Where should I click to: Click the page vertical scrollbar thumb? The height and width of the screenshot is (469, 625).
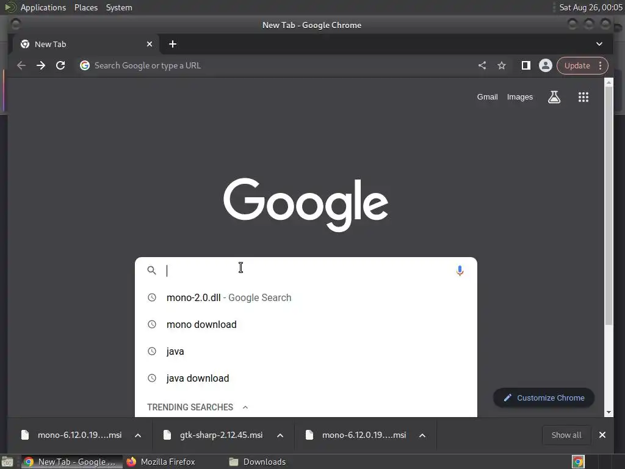[609, 206]
